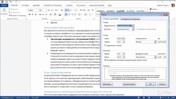Center text in ribbon
Image resolution: width=176 pixels, height=99 pixels.
coord(69,15)
